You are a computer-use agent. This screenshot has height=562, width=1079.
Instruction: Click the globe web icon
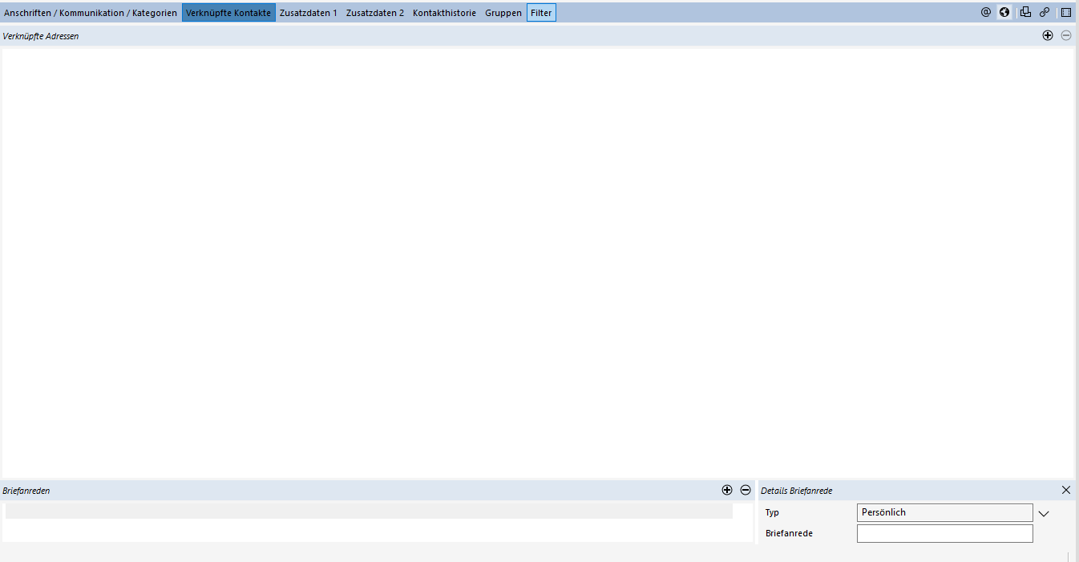[1004, 13]
